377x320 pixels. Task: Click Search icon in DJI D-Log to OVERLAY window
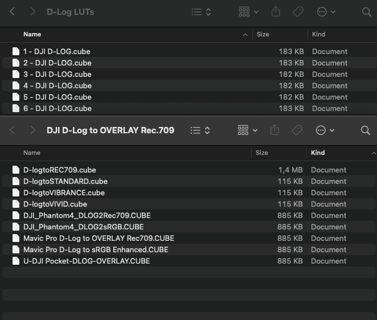pos(366,130)
